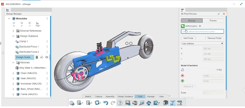Switch to the Assembly tab
The width and height of the screenshot is (245, 108).
110,96
